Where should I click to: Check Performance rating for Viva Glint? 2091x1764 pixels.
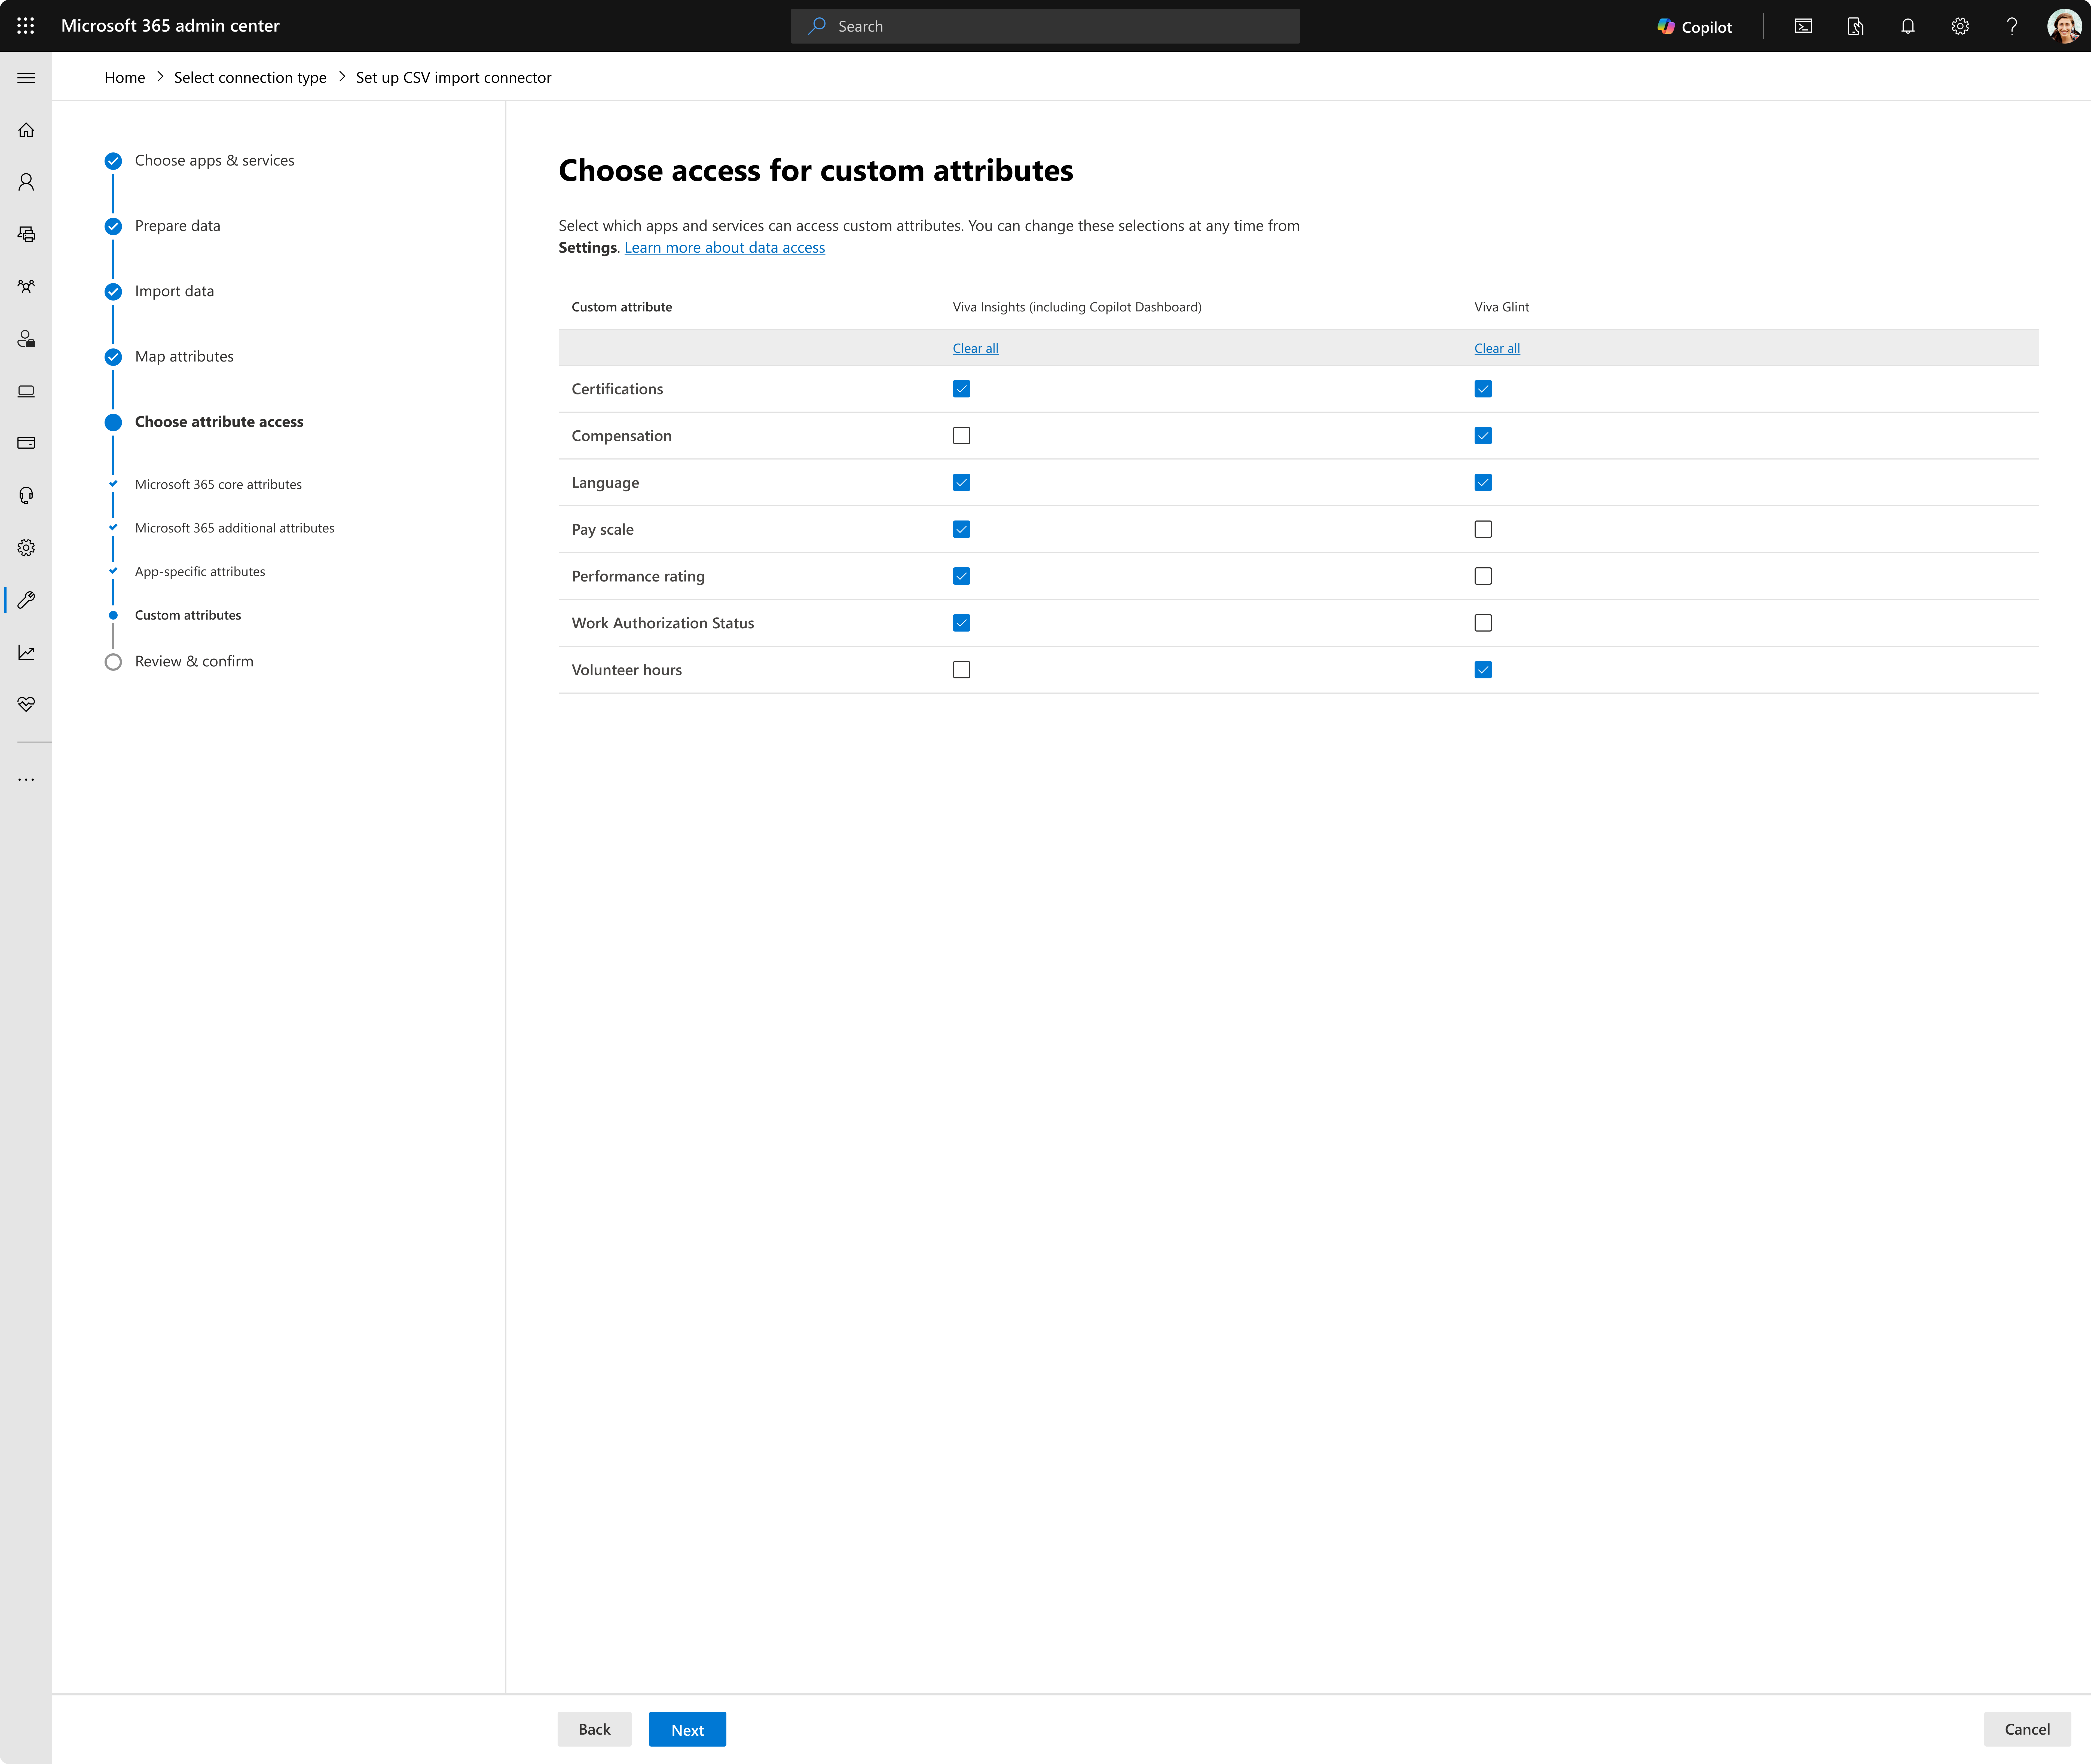point(1483,576)
